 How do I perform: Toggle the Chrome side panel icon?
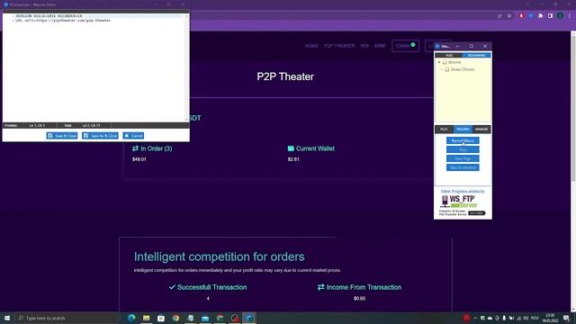click(550, 16)
